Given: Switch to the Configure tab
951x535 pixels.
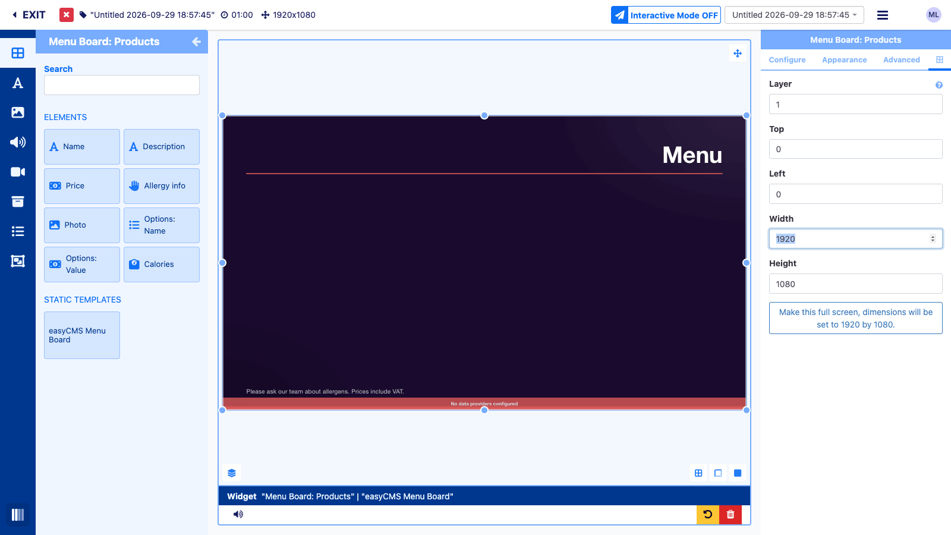Looking at the screenshot, I should tap(787, 60).
